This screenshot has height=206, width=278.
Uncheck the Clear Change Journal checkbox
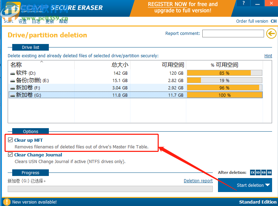coord(10,155)
